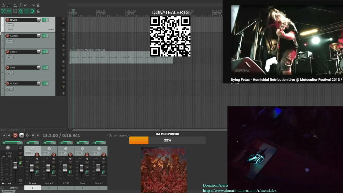Mute the master track in the mixer
Viewport: 343px width, 193px height.
20,154
